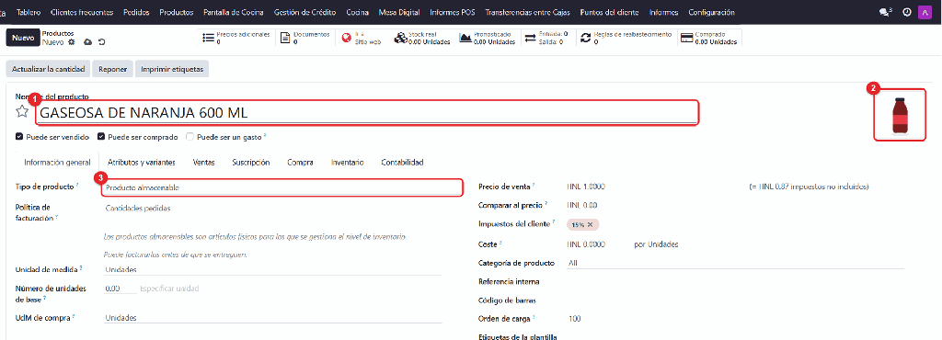The width and height of the screenshot is (942, 340).
Task: Switch to the Ventas tab
Action: pos(203,162)
